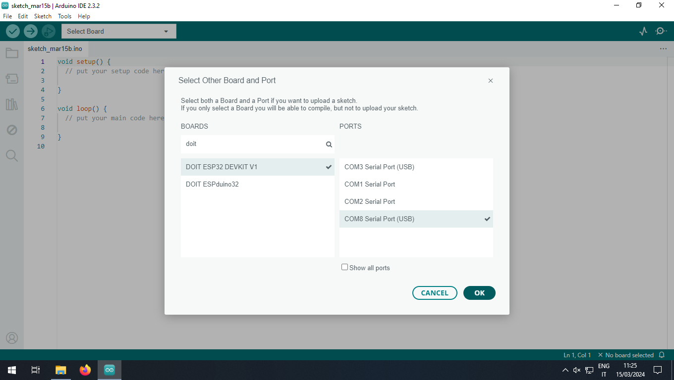Open the Sketchbook folder sidebar icon
Image resolution: width=674 pixels, height=380 pixels.
click(12, 53)
